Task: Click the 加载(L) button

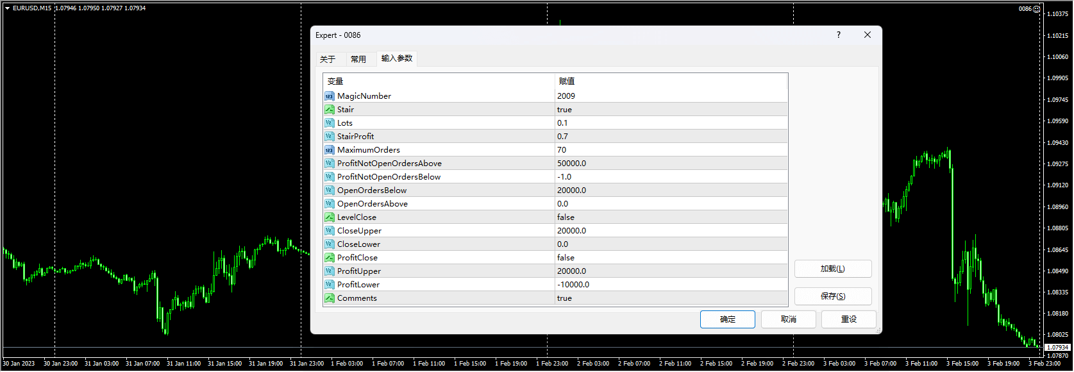Action: [x=832, y=269]
